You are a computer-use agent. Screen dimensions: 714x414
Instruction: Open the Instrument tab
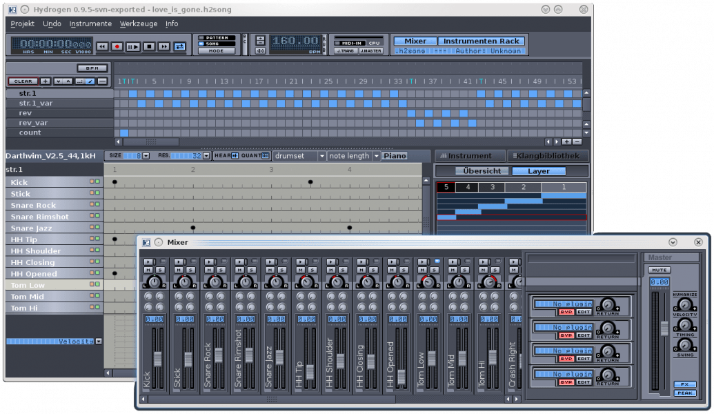click(x=470, y=156)
